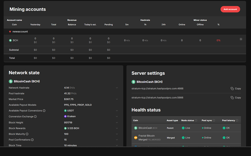Image resolution: width=251 pixels, height=156 pixels.
Task: Click the 4.14 EH/s network hashrate value
Action: (x=69, y=88)
